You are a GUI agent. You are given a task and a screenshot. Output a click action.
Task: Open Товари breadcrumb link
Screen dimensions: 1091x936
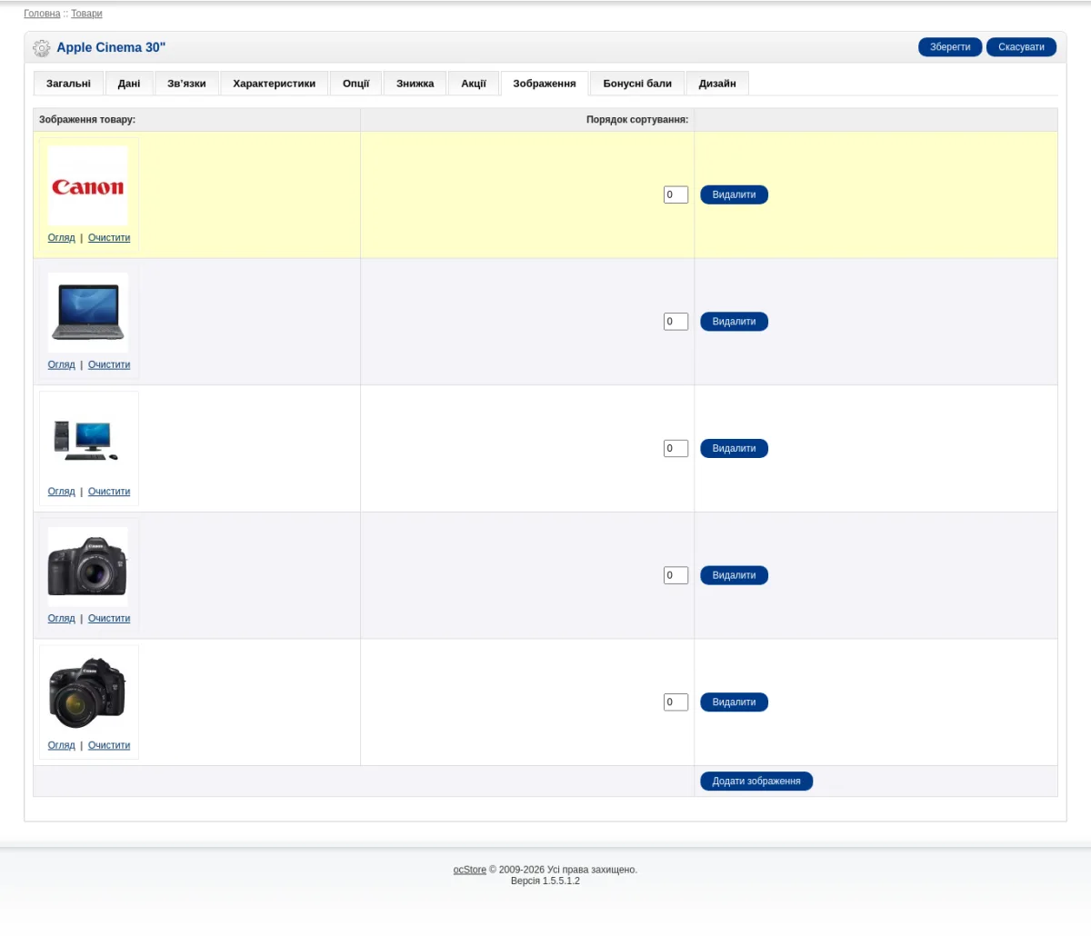[86, 14]
